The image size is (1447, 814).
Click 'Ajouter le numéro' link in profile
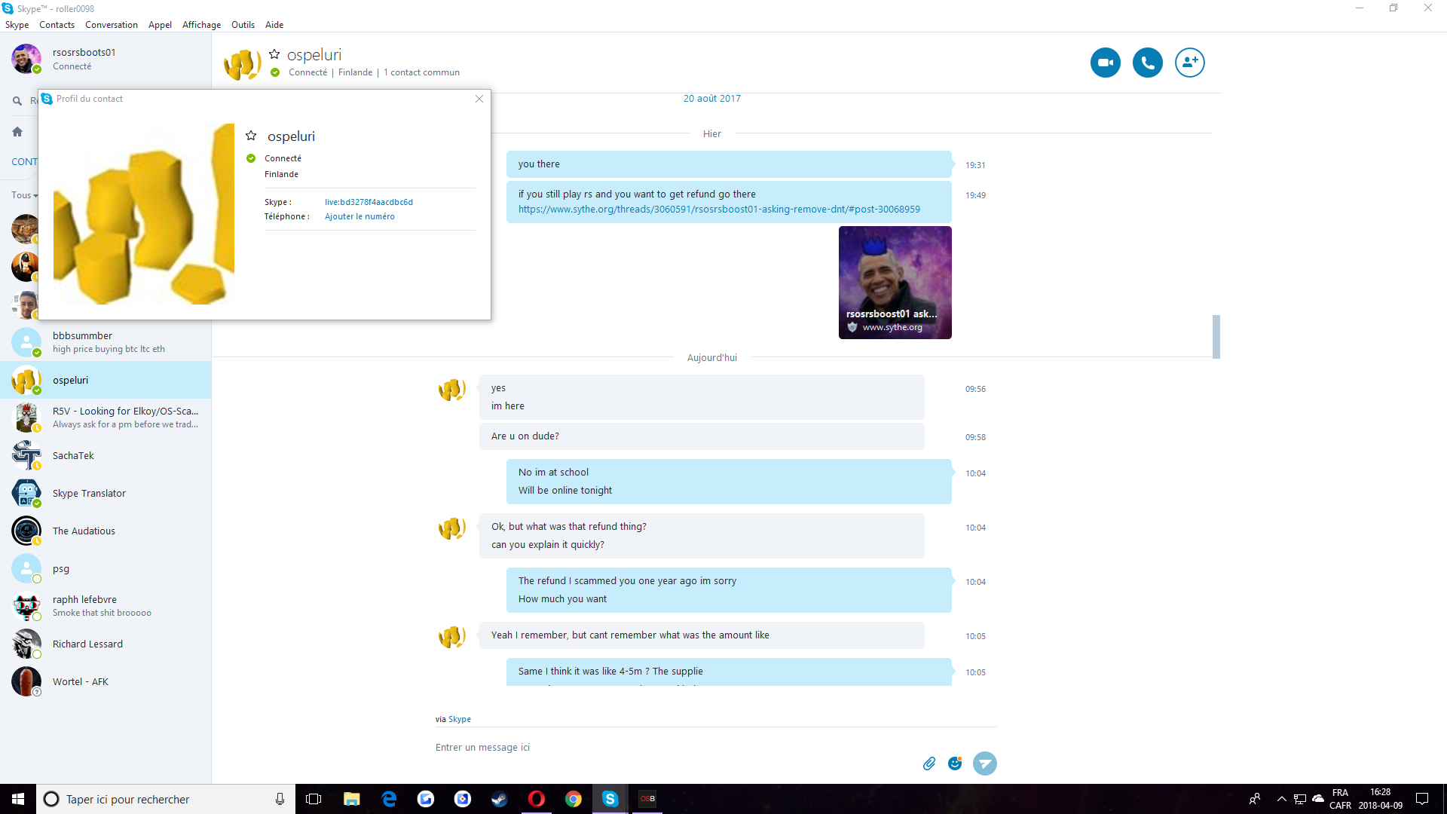(x=359, y=216)
